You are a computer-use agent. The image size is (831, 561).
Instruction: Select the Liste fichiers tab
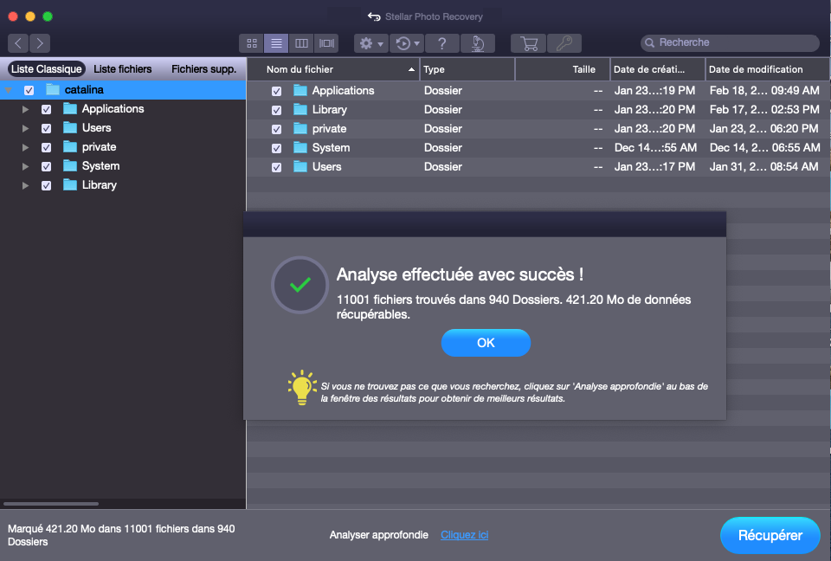[x=122, y=69]
